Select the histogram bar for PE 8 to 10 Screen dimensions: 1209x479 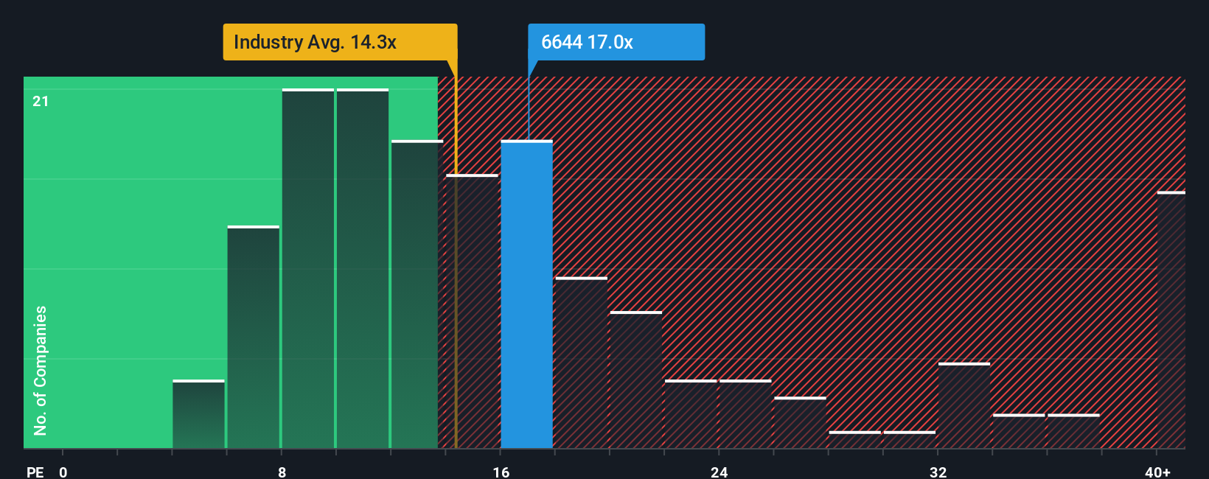tap(308, 268)
